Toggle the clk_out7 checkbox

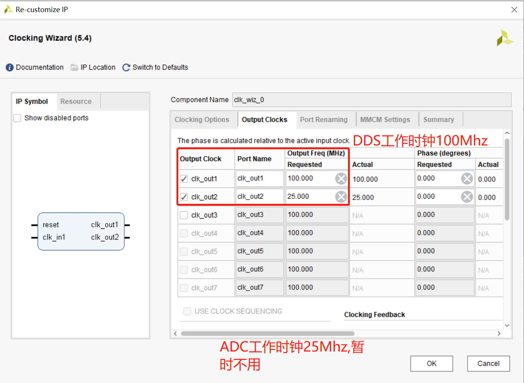(x=184, y=288)
